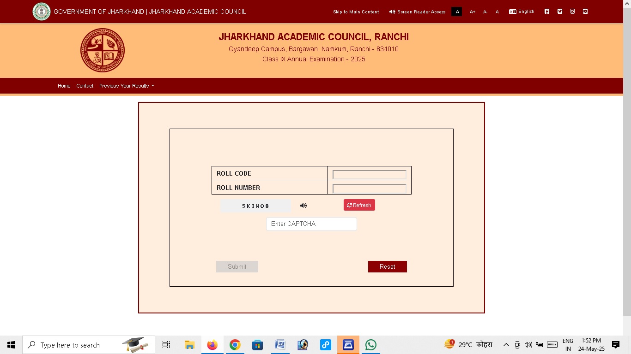
Task: Refresh the CAPTCHA code
Action: click(359, 205)
